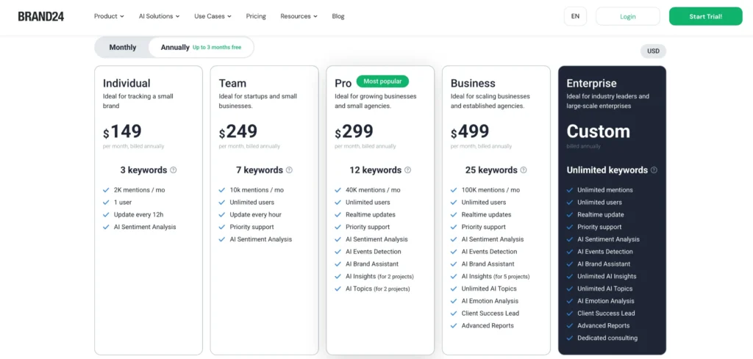Image resolution: width=753 pixels, height=359 pixels.
Task: Click '7 keywords' in Team plan
Action: (260, 170)
